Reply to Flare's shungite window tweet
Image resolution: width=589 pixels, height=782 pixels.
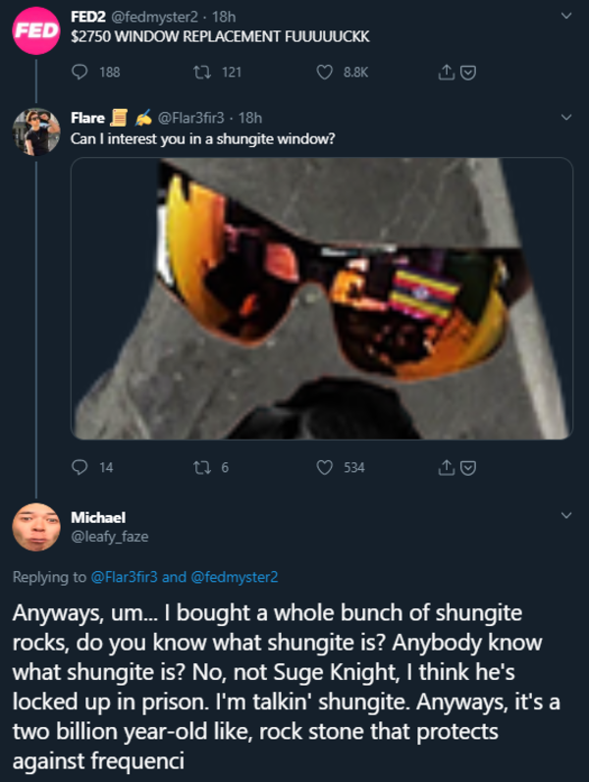80,468
